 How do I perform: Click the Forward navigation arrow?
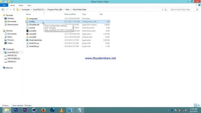click(7, 10)
